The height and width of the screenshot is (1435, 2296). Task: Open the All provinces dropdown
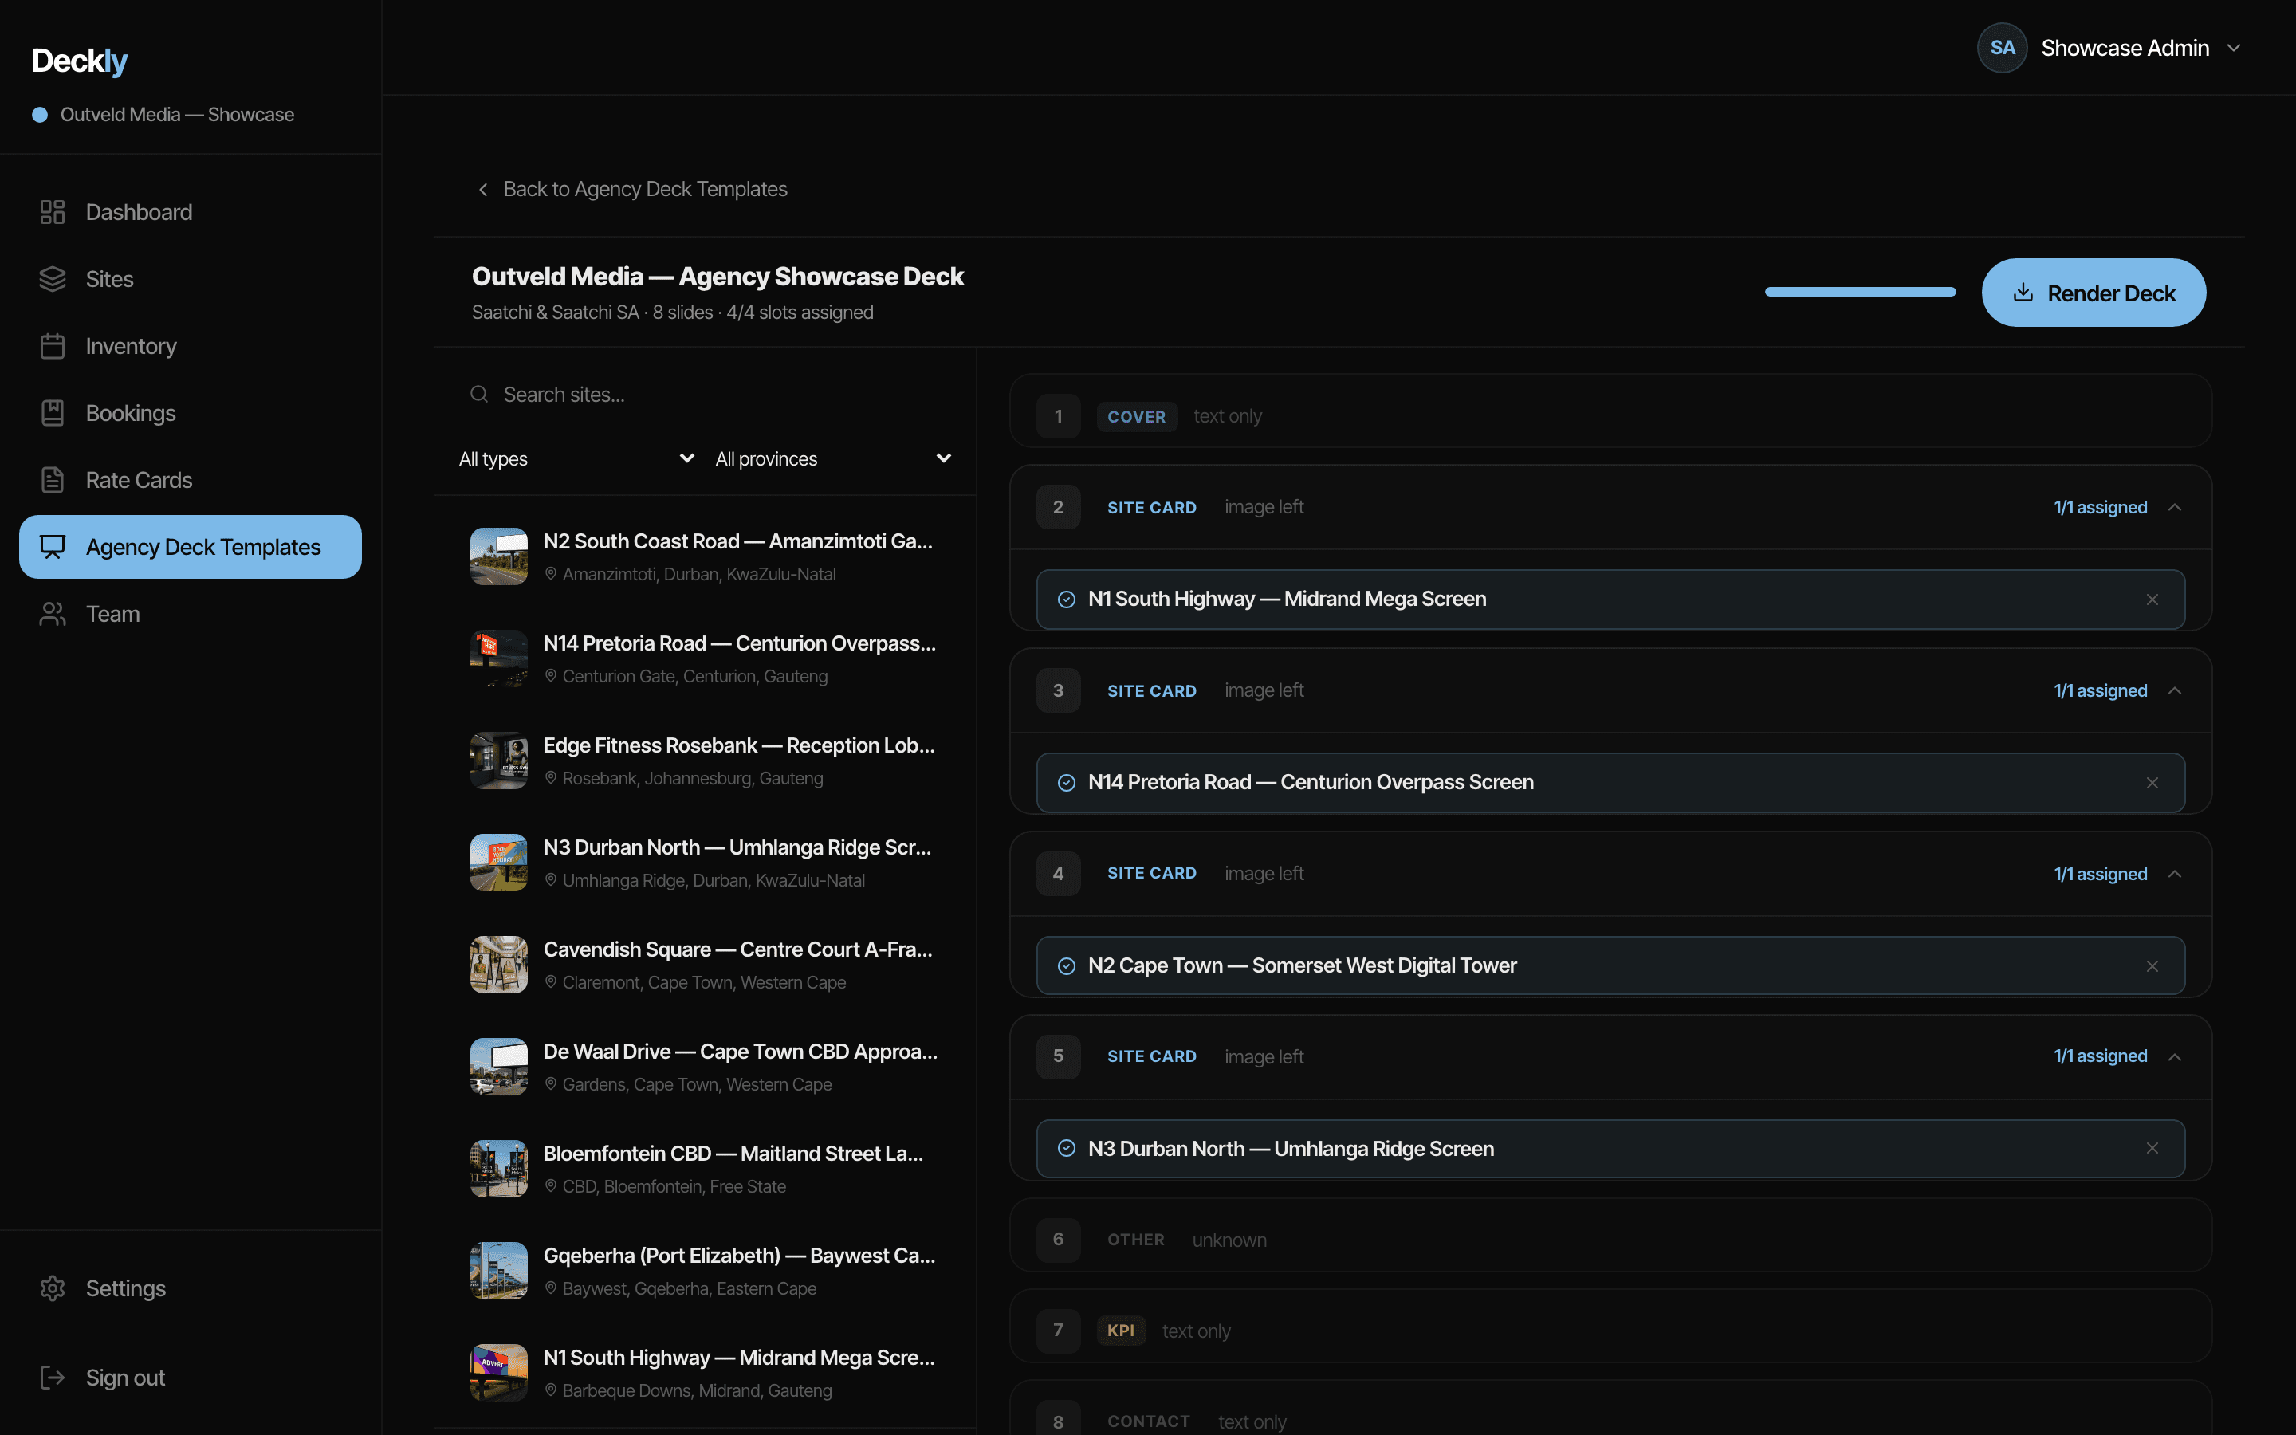point(833,458)
